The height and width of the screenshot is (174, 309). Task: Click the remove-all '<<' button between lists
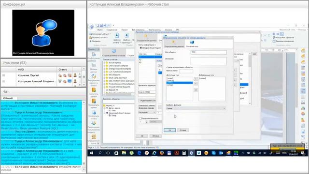196,90
